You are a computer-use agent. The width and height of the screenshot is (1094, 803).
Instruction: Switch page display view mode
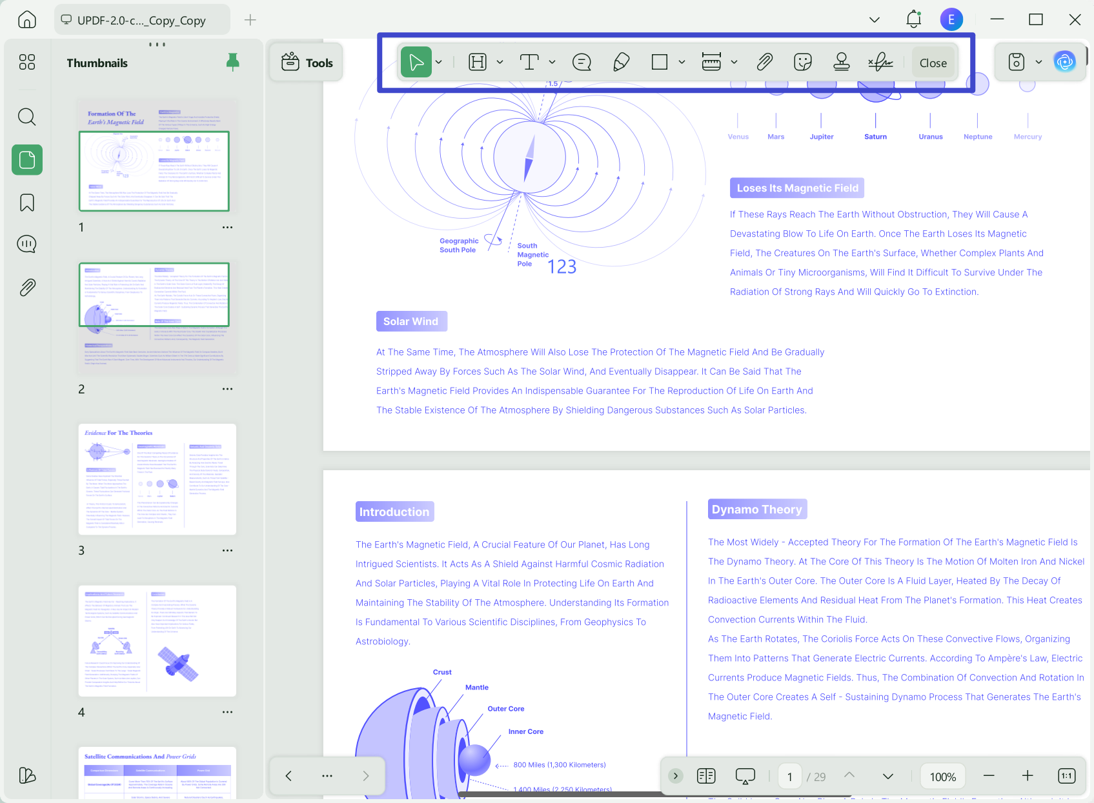pyautogui.click(x=706, y=776)
